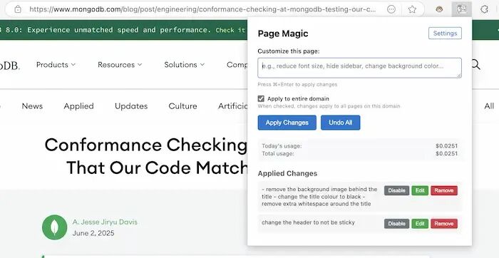Expand the Resources dropdown menu
The height and width of the screenshot is (258, 499).
tap(120, 65)
